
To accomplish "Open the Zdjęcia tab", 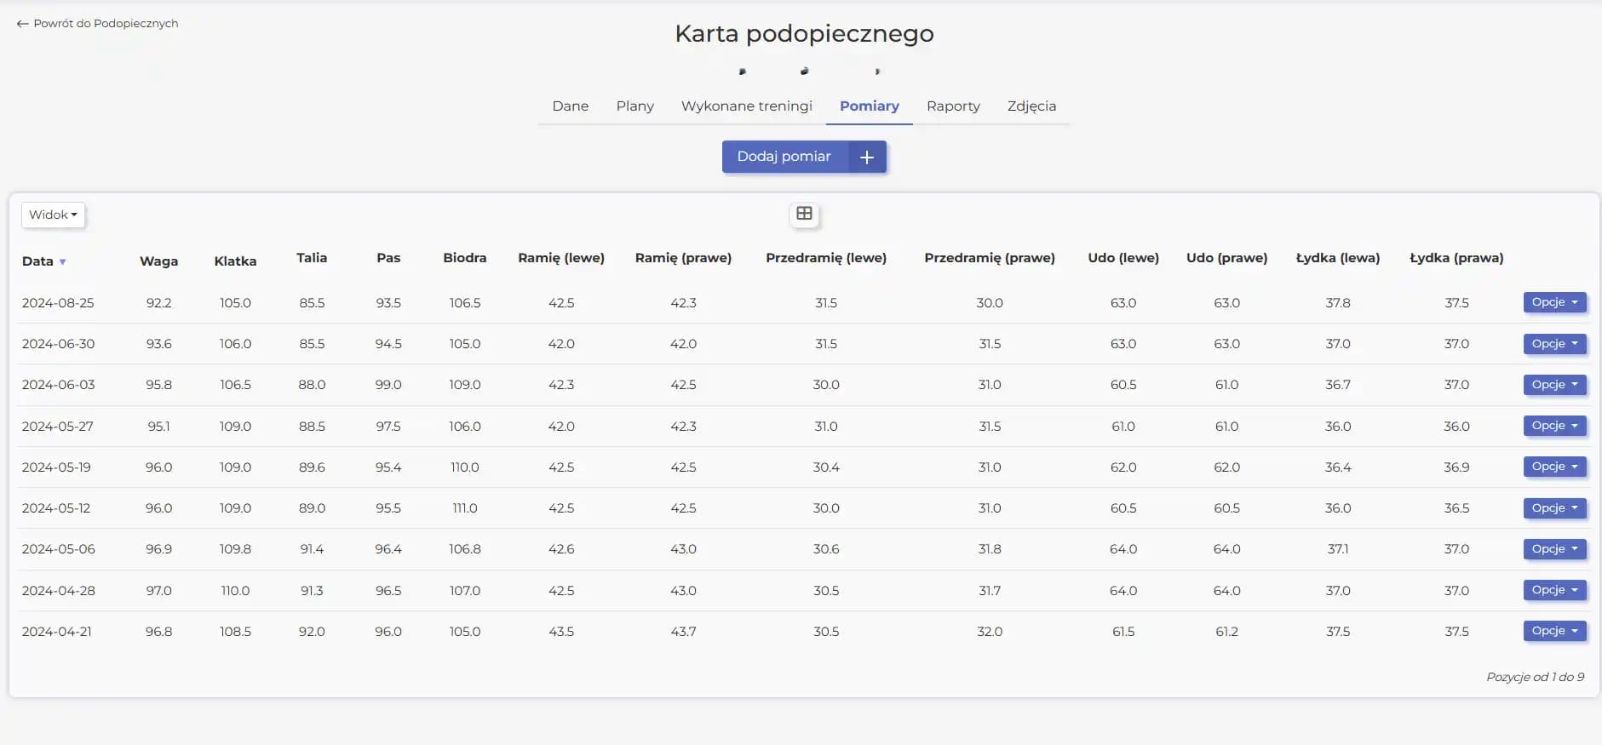I will (1031, 106).
